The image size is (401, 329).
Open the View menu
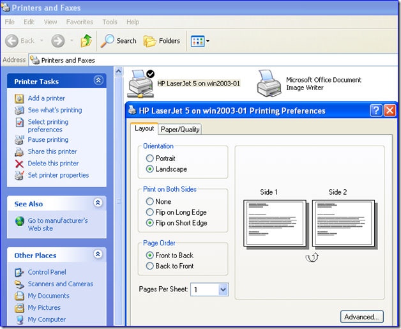(x=50, y=22)
